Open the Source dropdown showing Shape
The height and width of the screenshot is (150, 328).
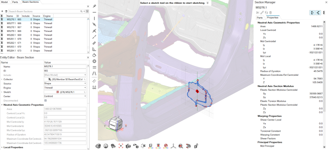[65, 83]
